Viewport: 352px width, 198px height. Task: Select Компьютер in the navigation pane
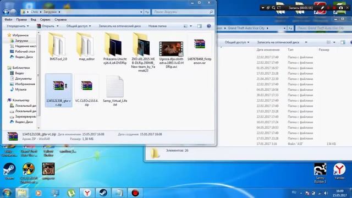(18, 100)
